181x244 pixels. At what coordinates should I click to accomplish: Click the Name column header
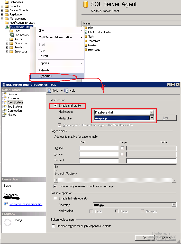pos(131,23)
